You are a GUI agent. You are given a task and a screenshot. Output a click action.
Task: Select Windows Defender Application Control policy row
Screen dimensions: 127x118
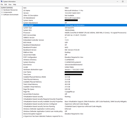pyautogui.click(x=75, y=109)
